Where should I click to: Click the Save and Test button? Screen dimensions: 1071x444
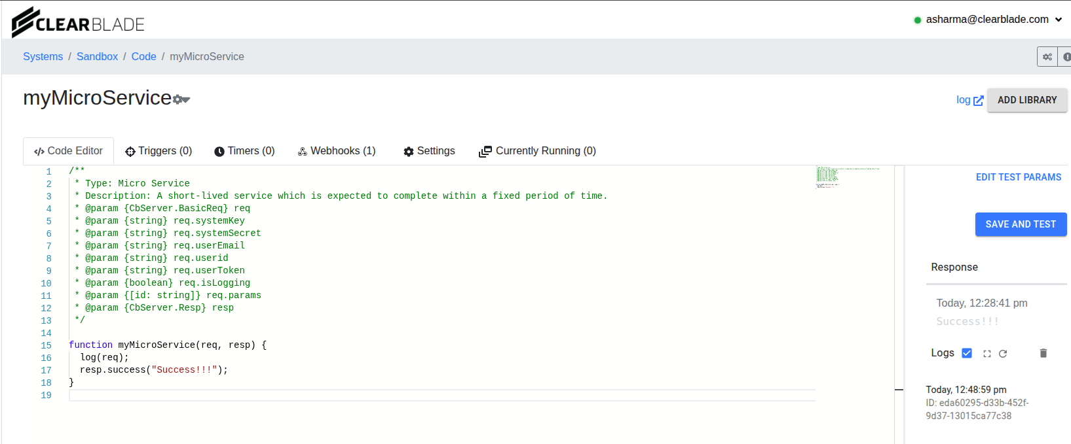click(1021, 224)
